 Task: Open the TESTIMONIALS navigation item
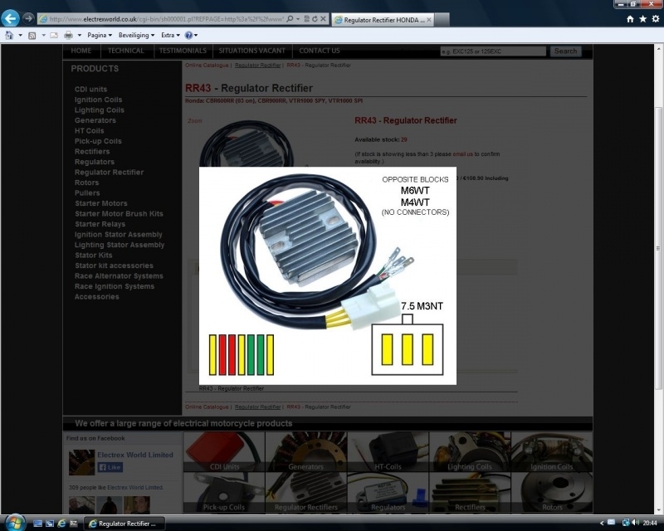(183, 51)
